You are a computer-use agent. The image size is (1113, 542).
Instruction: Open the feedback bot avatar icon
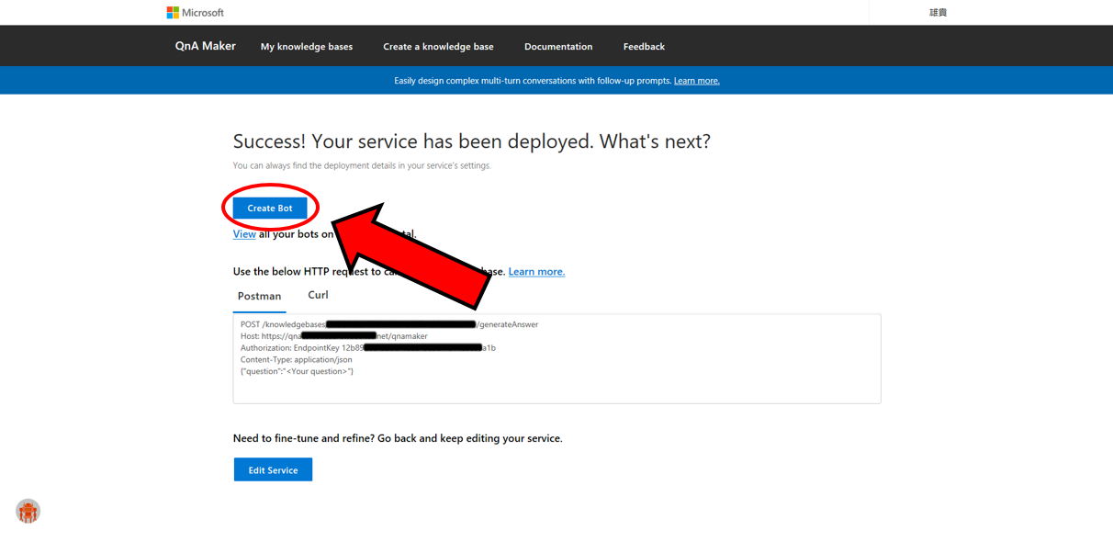coord(28,511)
